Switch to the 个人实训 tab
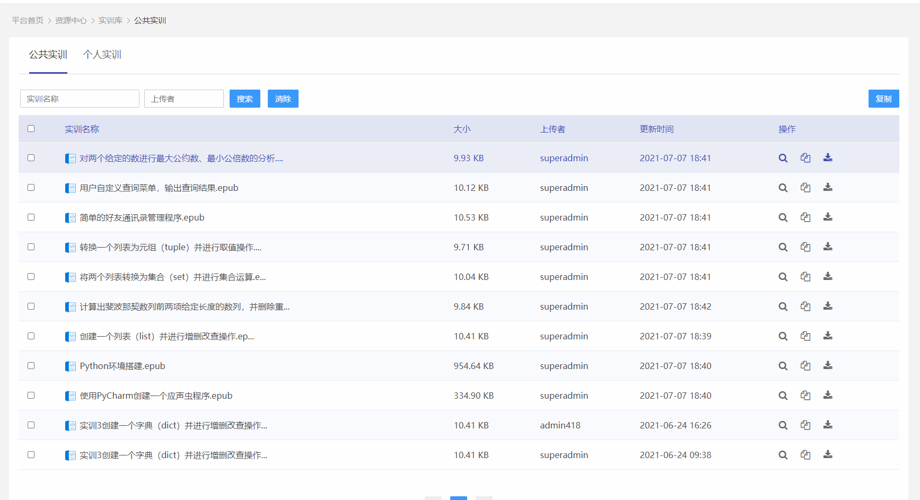 [x=102, y=55]
